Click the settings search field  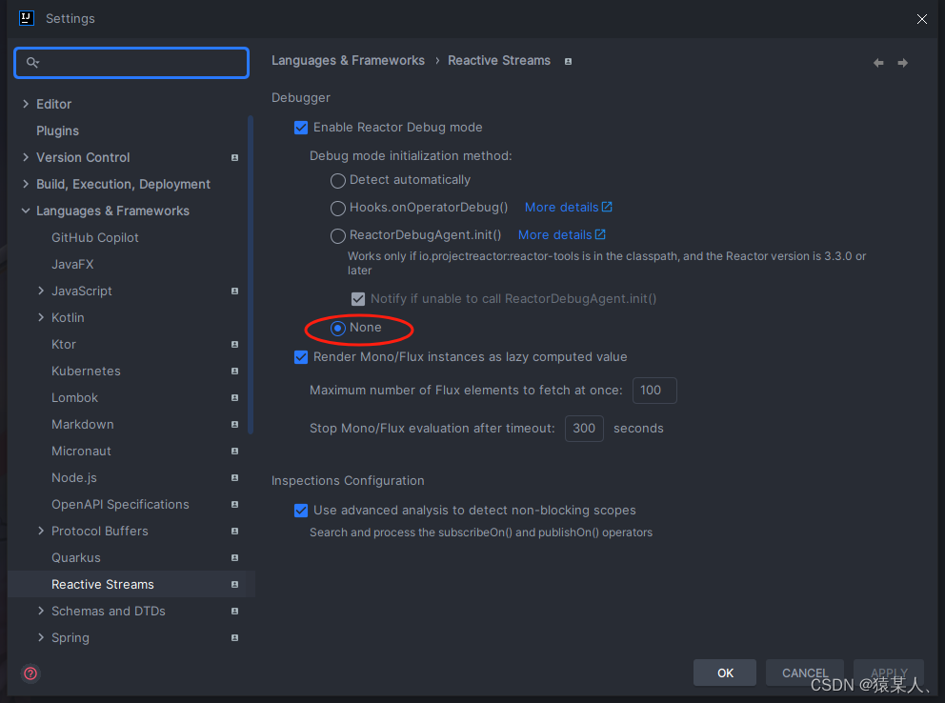coord(131,63)
